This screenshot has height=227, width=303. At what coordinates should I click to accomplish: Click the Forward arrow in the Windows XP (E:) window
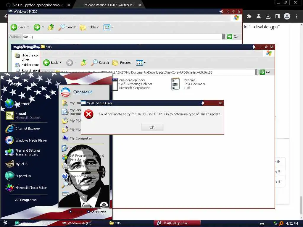click(37, 27)
